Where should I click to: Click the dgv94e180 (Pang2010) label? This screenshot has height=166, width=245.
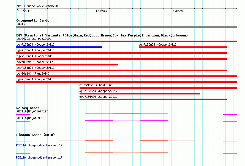33,73
